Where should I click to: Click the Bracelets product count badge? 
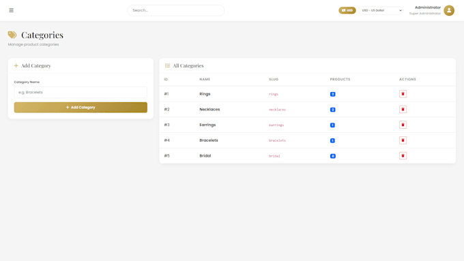(x=332, y=140)
